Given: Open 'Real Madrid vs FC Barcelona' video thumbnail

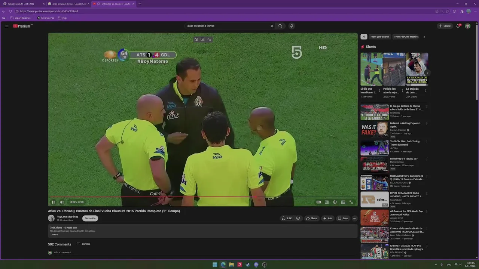Looking at the screenshot, I should [375, 182].
